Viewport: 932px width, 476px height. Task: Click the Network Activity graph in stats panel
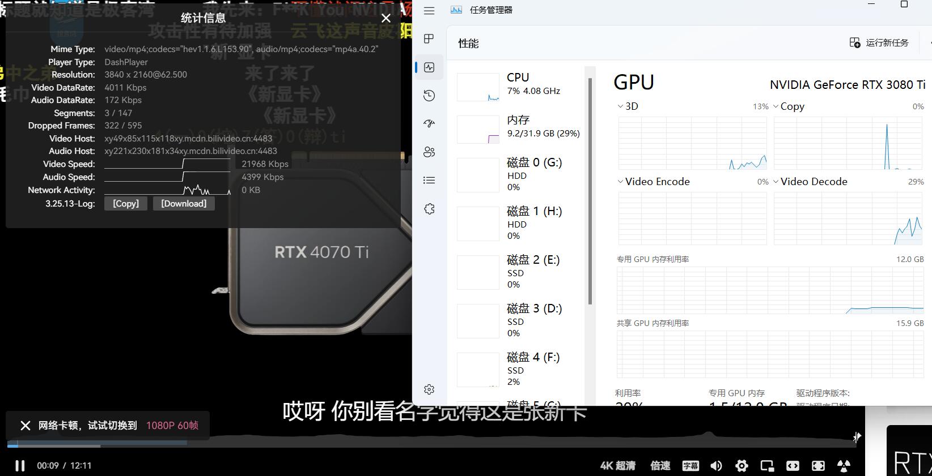pyautogui.click(x=168, y=190)
